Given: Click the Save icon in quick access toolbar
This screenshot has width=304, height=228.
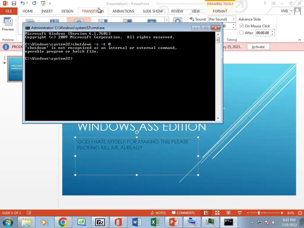Looking at the screenshot, I should [x=14, y=3].
